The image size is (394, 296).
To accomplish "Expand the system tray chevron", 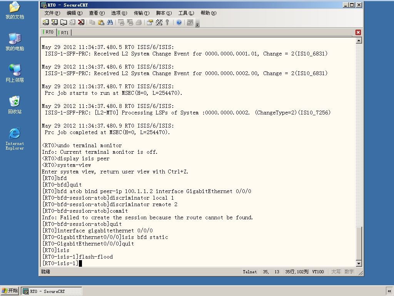I will pyautogui.click(x=389, y=291).
